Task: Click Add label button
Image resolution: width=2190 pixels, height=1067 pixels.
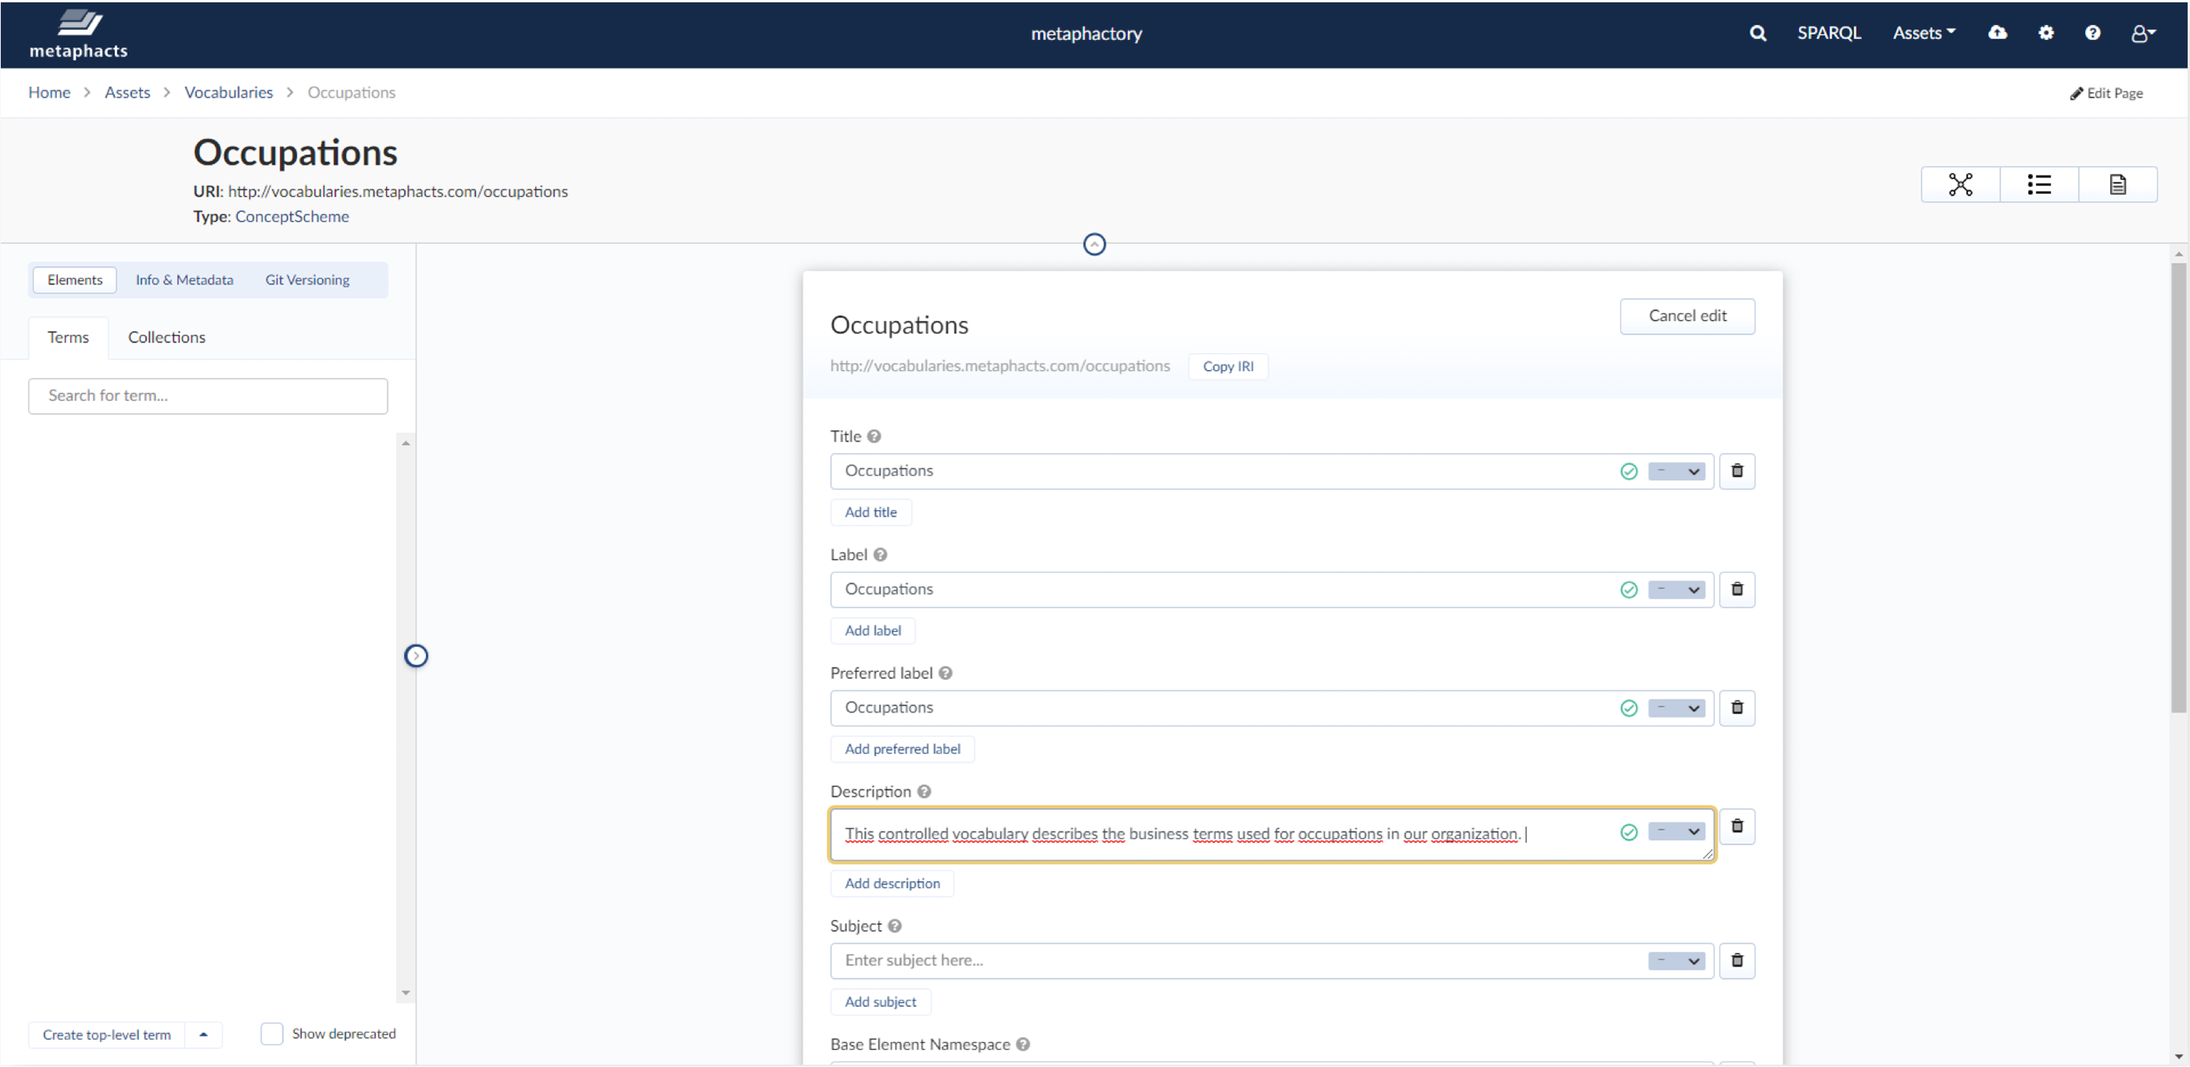Action: tap(872, 630)
